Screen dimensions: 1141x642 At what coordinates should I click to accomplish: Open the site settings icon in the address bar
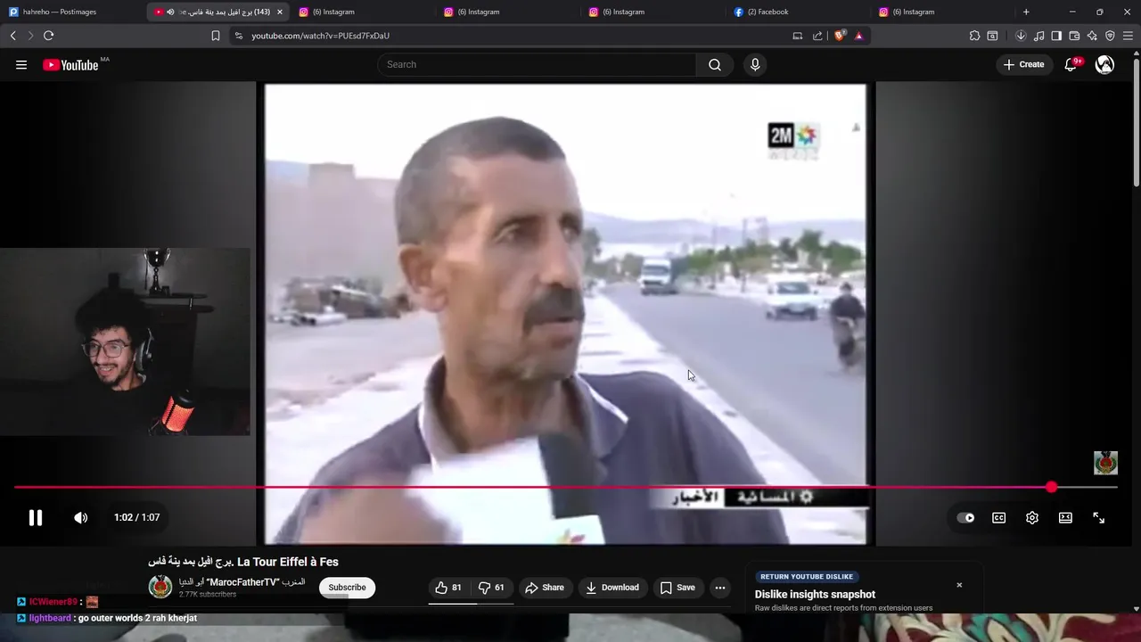pyautogui.click(x=237, y=36)
